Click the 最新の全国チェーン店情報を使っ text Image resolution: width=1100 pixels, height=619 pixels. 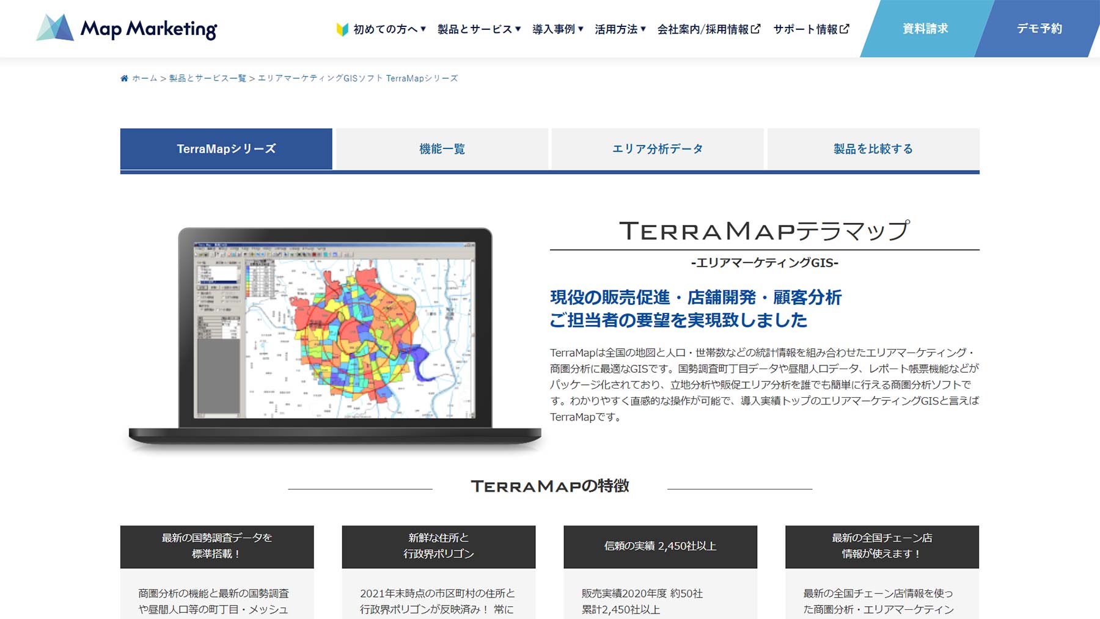coord(878,593)
